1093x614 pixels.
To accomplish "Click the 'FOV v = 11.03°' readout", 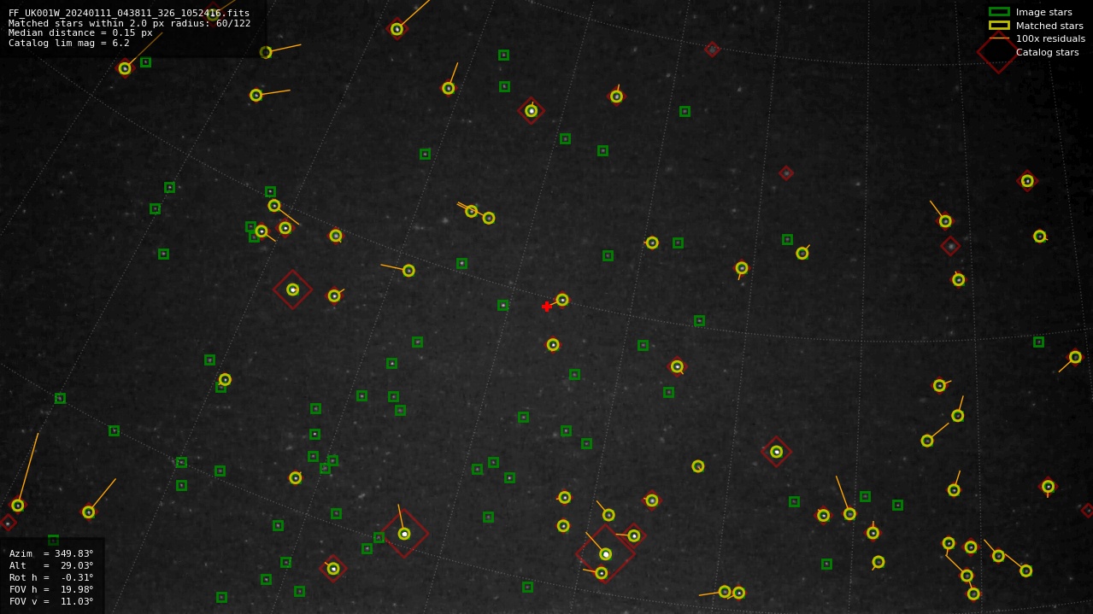I will pyautogui.click(x=51, y=601).
